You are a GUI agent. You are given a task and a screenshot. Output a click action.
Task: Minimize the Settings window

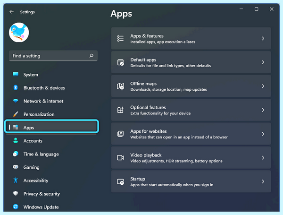(x=241, y=9)
